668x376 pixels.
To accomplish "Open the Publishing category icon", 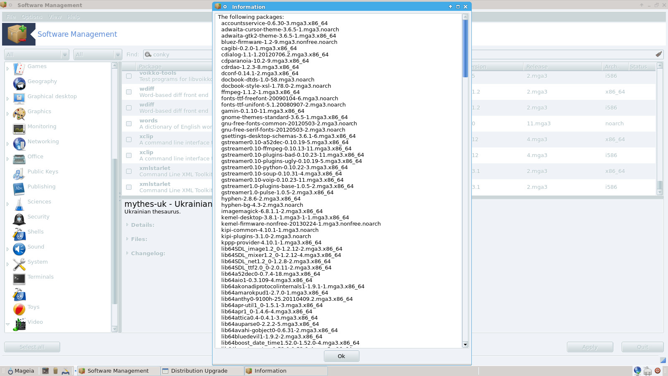I will click(x=19, y=189).
